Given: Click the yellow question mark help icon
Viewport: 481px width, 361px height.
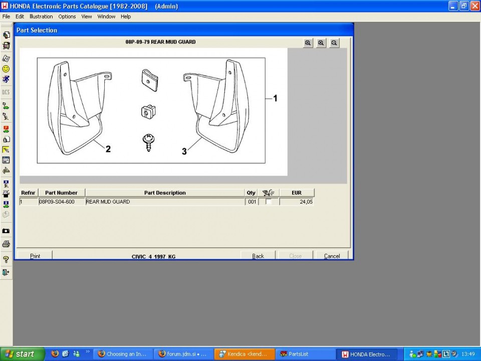Looking at the screenshot, I should click(6, 260).
